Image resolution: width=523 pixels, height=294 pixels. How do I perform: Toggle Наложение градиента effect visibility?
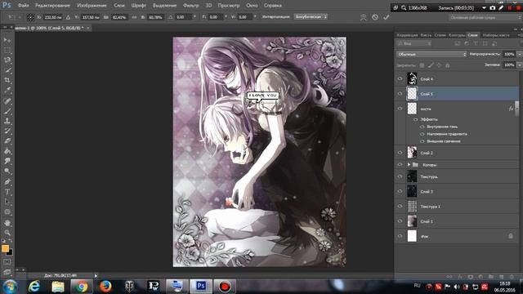point(422,134)
